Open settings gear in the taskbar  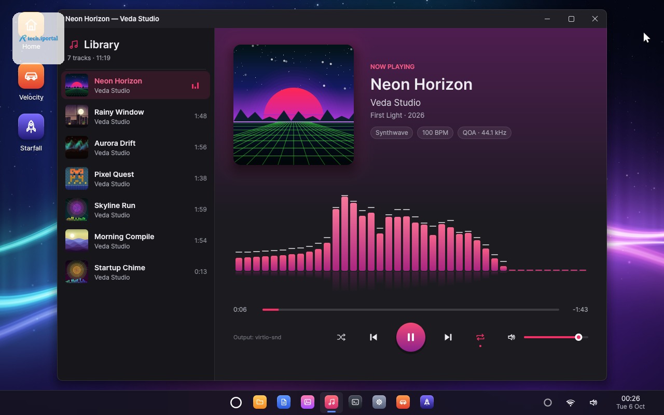379,402
